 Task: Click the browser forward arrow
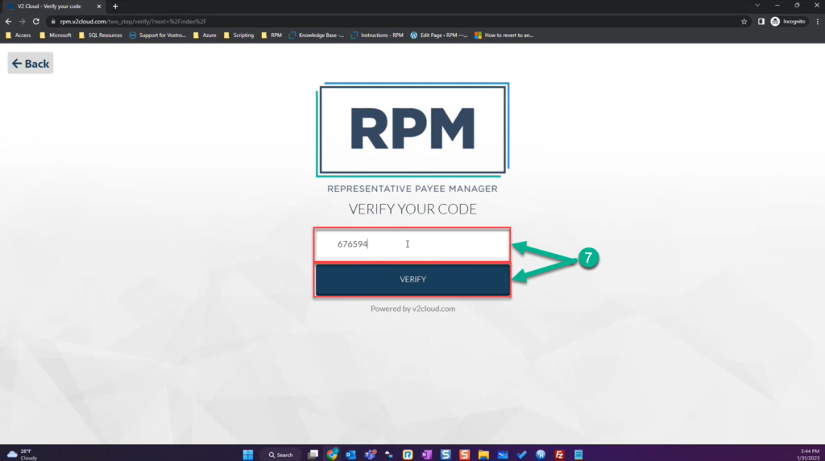pos(22,22)
